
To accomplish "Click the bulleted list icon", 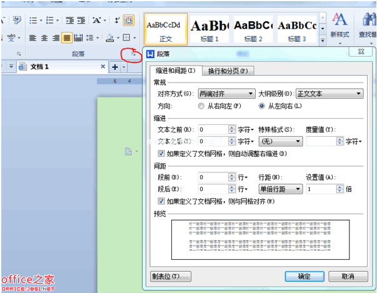I will (x=33, y=20).
